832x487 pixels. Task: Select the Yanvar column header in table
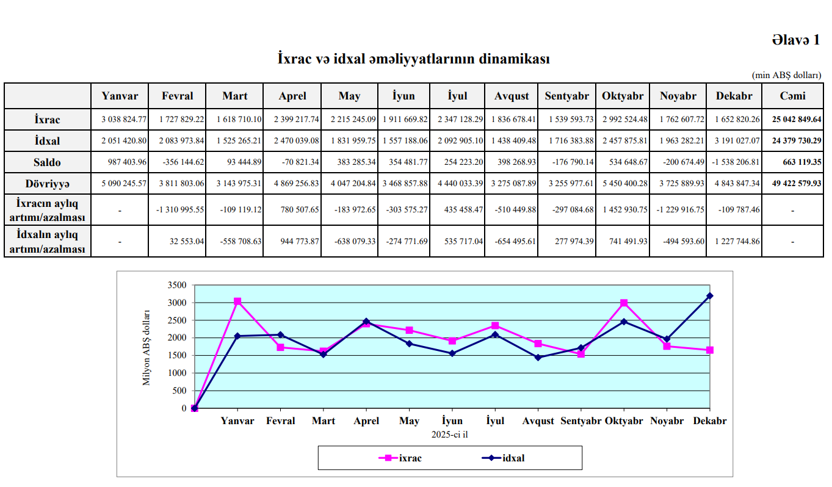tap(120, 96)
